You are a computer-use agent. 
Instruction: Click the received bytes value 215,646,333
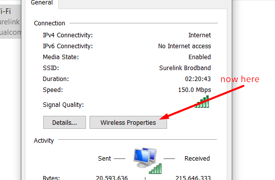193,178
